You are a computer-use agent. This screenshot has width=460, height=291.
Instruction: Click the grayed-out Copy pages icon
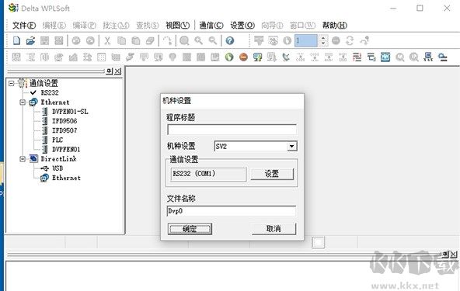(121, 40)
